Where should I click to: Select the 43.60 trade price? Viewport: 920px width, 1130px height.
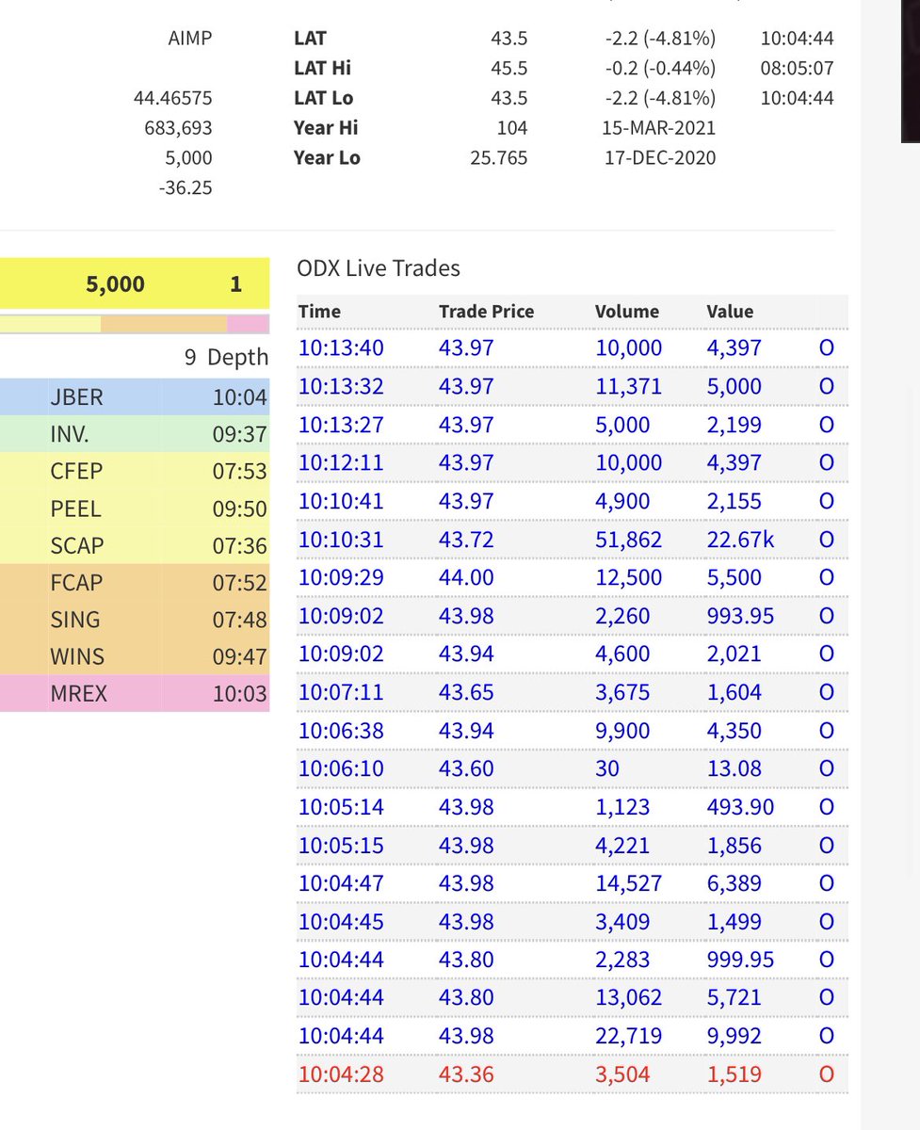tap(466, 768)
